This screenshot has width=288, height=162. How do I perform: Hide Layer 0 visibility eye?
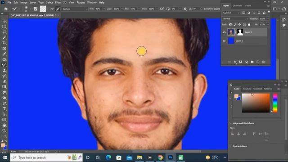(224, 32)
